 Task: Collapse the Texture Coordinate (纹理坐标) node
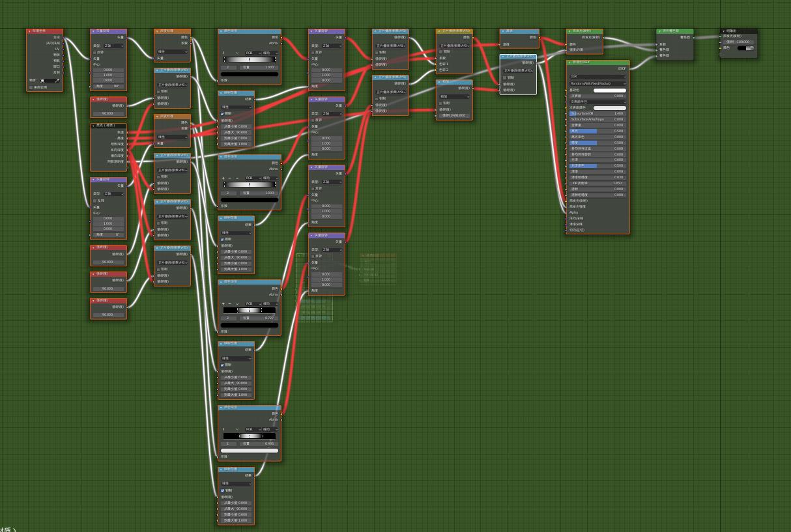pyautogui.click(x=29, y=31)
